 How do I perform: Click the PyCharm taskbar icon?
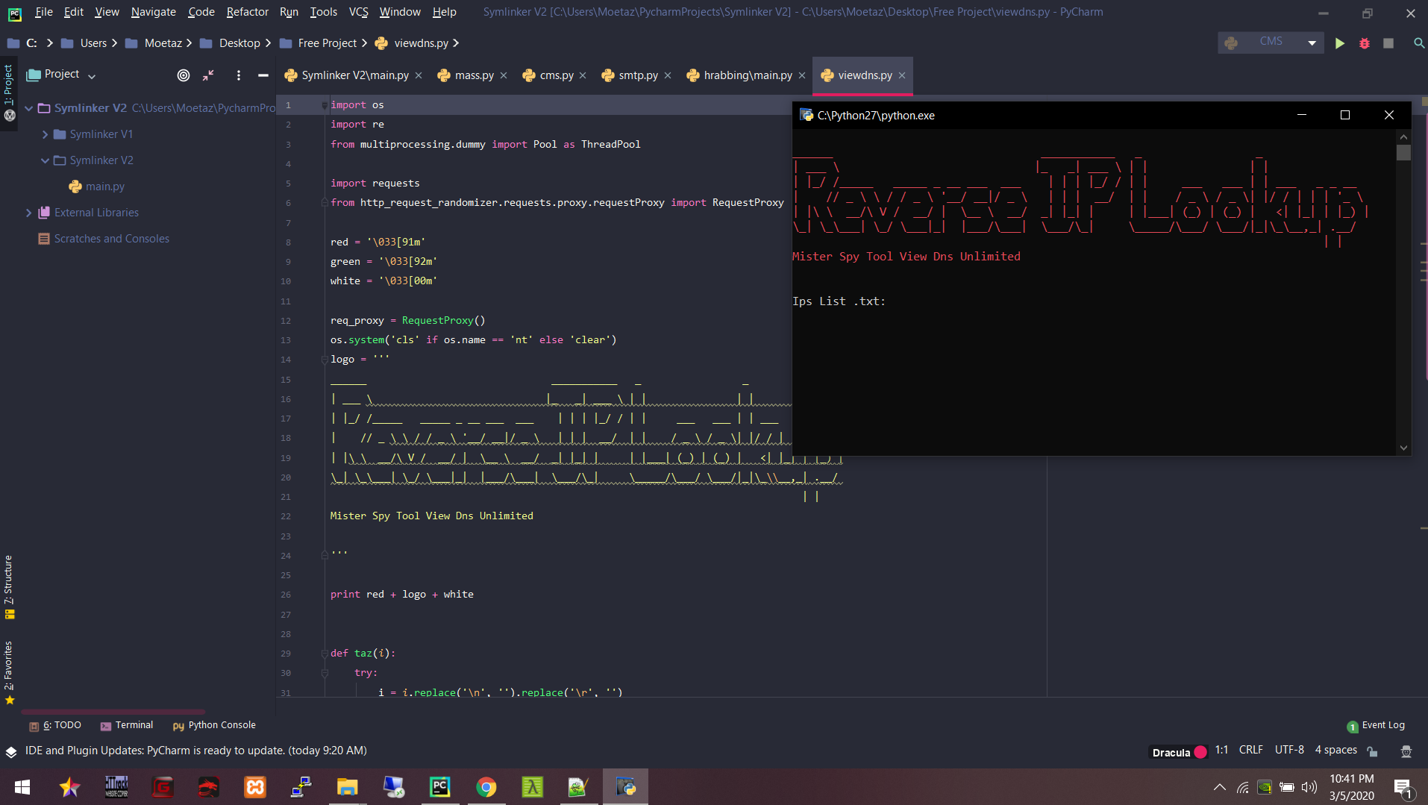pos(440,787)
